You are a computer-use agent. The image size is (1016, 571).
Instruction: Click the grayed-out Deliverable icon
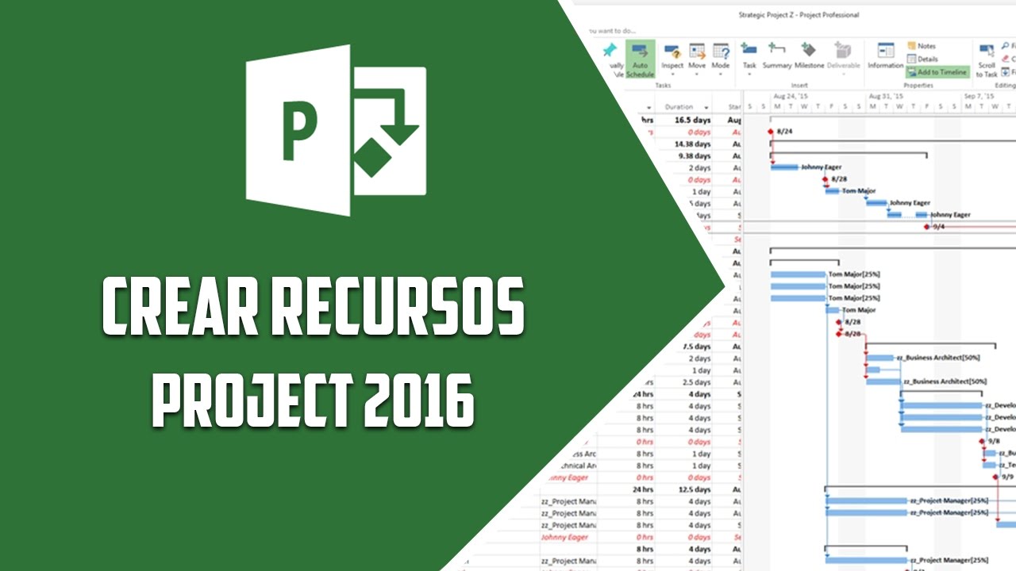tap(843, 52)
